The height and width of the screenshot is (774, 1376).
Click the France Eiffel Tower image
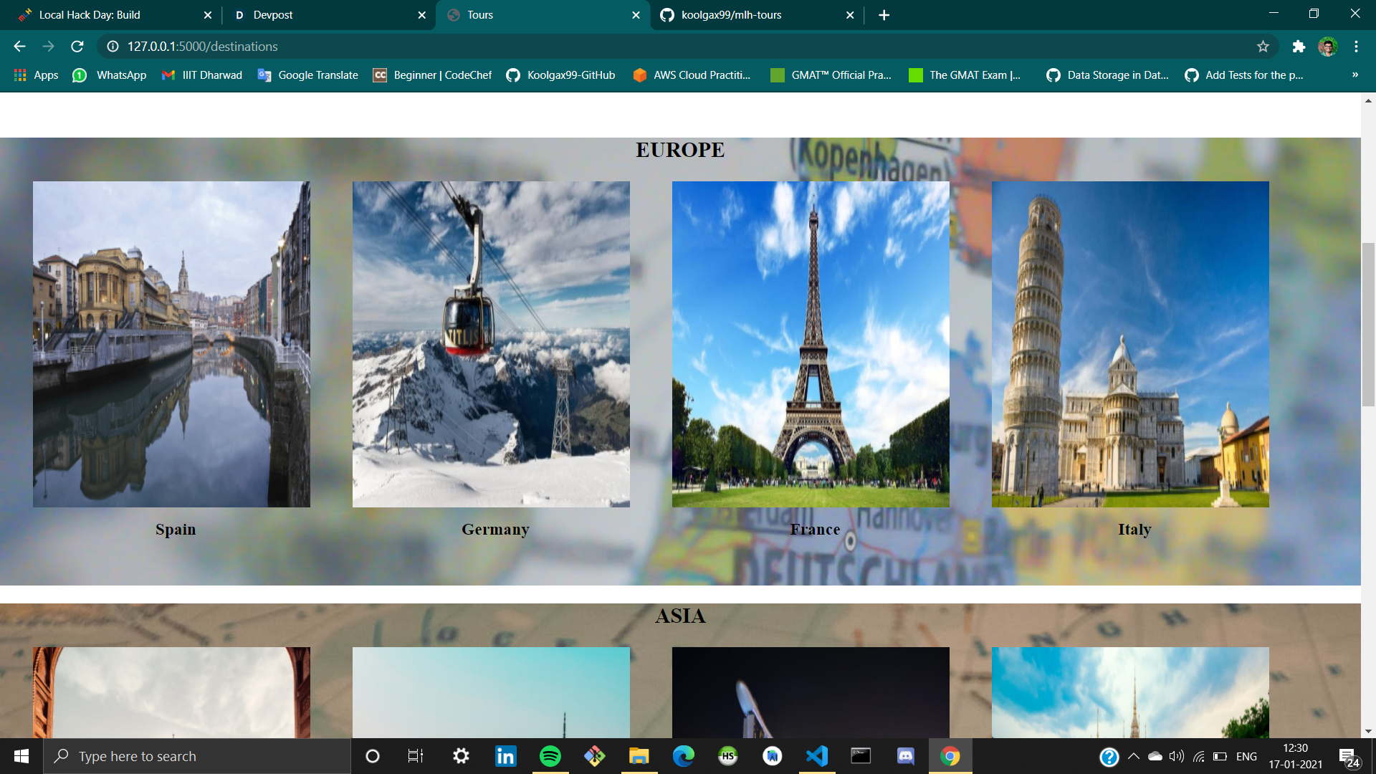point(811,344)
